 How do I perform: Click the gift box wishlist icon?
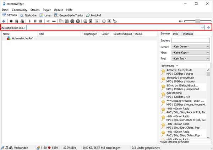(x=67, y=21)
